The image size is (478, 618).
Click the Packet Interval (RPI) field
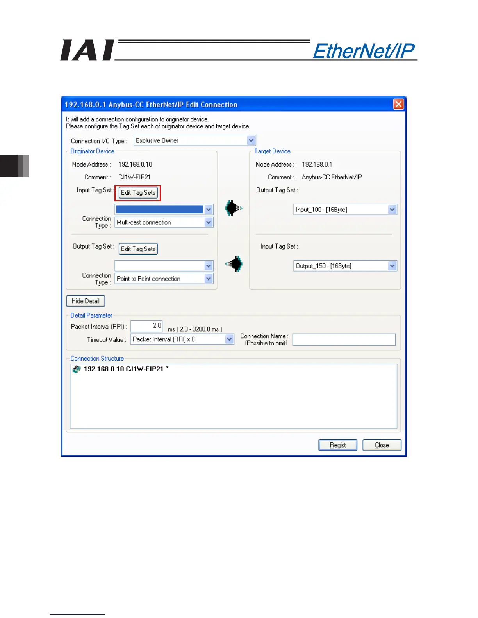pos(146,326)
